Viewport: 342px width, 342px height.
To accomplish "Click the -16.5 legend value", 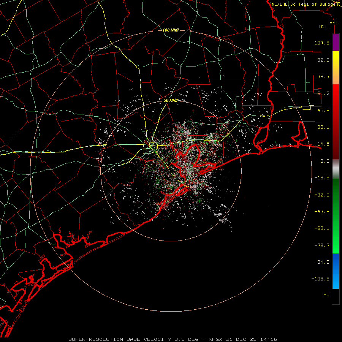I will [322, 178].
